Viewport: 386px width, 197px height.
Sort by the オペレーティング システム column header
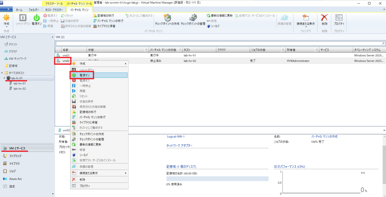tap(369, 50)
